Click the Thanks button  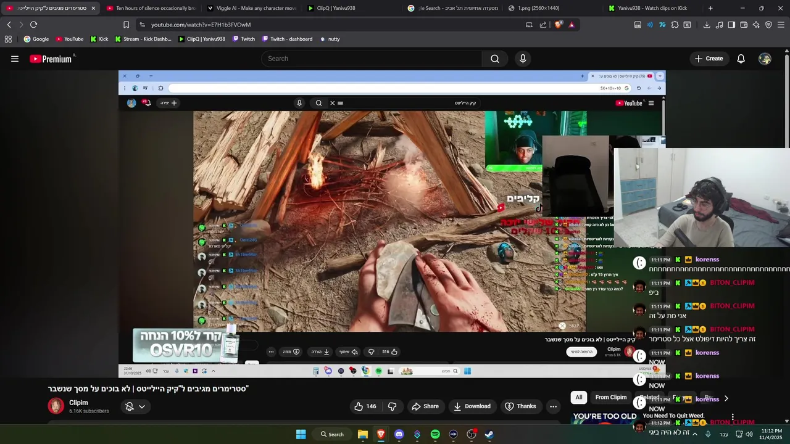point(520,406)
